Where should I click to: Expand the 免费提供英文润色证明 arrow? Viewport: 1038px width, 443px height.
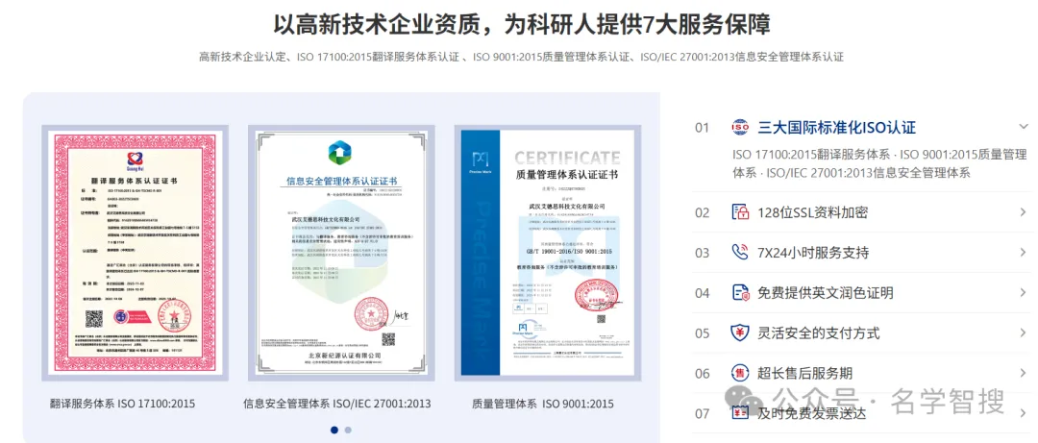[1024, 293]
